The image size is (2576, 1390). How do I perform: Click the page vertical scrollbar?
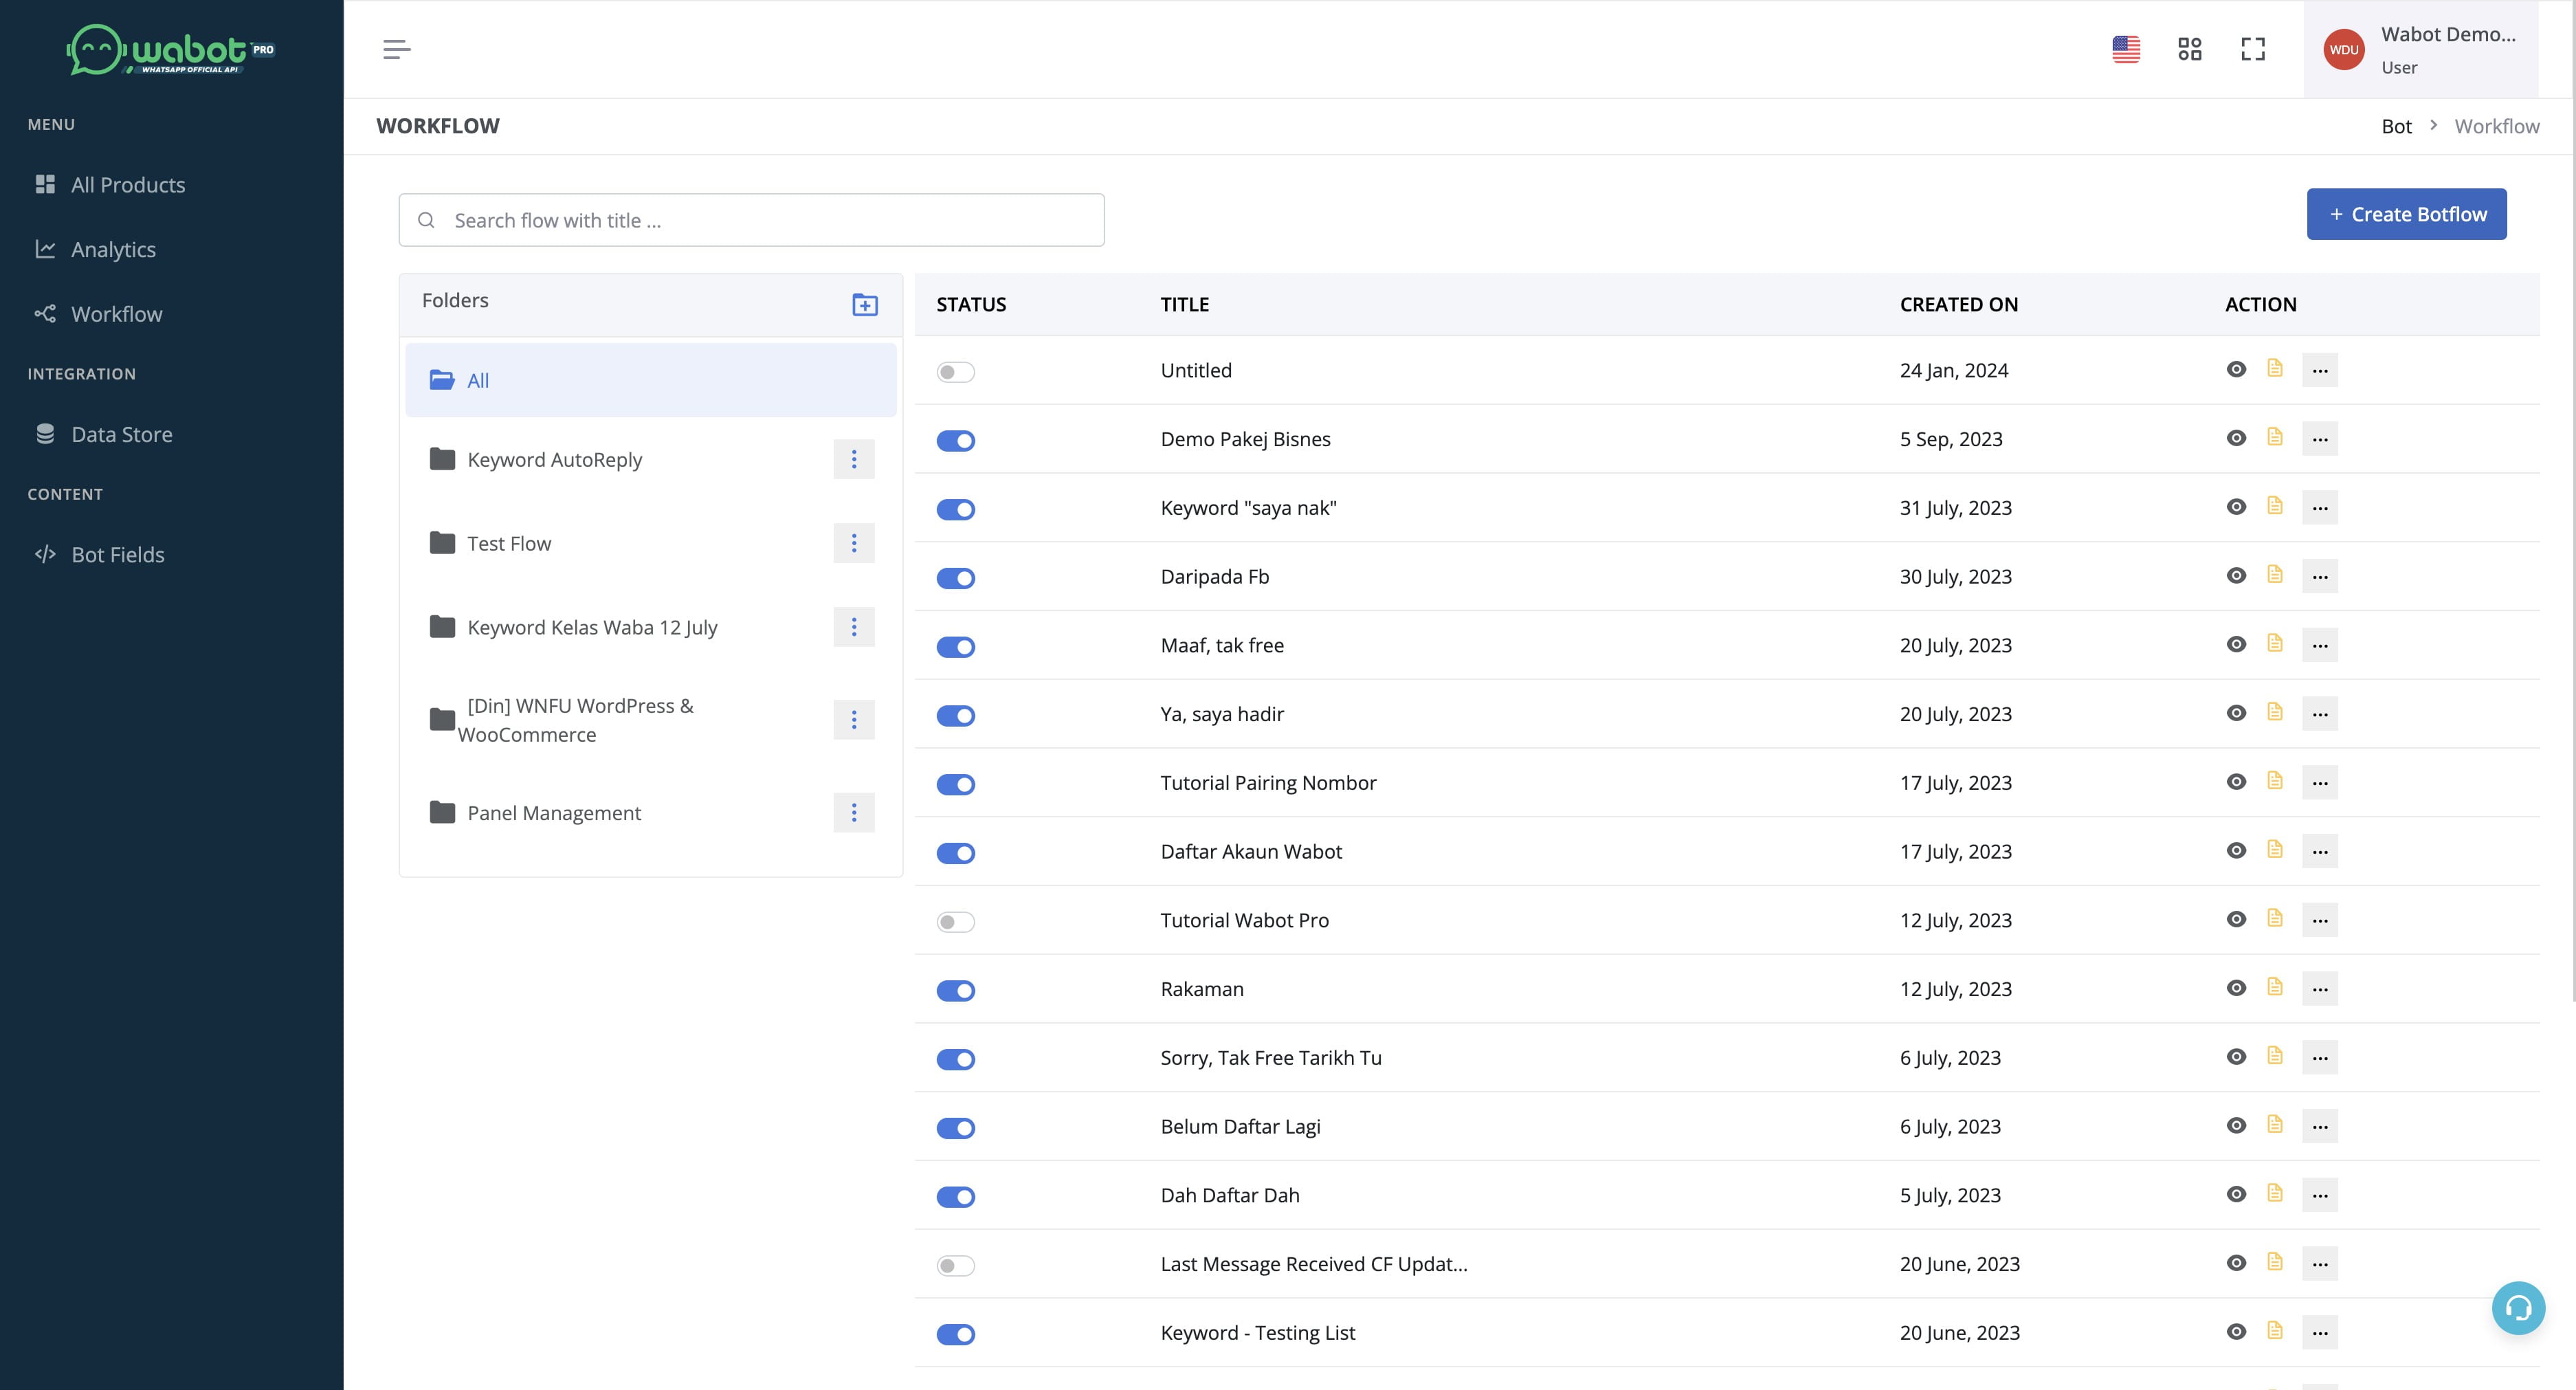(x=2572, y=500)
